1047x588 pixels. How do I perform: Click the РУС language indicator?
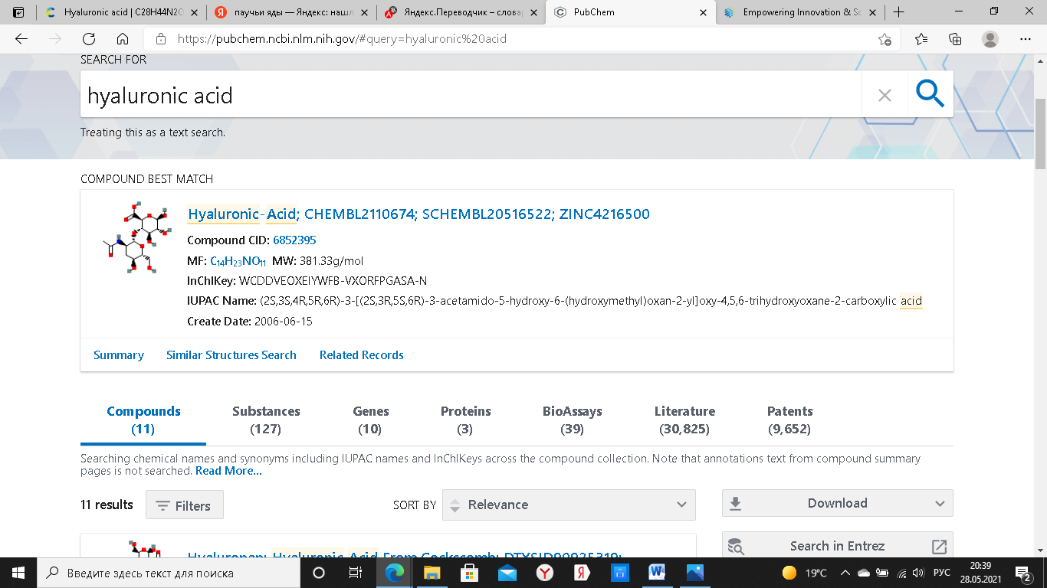click(941, 573)
